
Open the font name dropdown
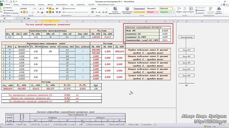pos(33,9)
